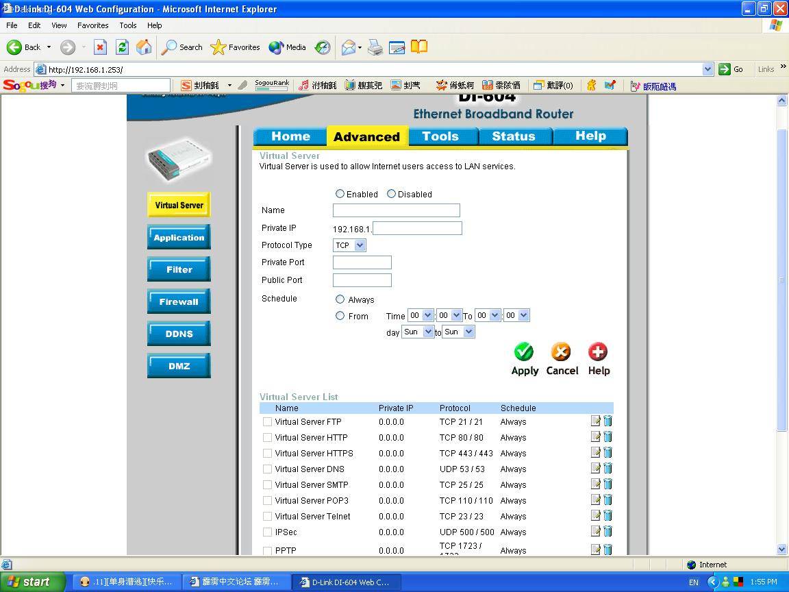Click the red Help plus icon
789x592 pixels.
pyautogui.click(x=598, y=352)
